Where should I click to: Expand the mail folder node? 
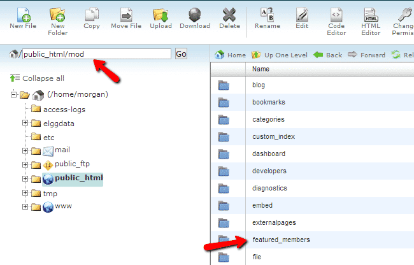[x=25, y=150]
